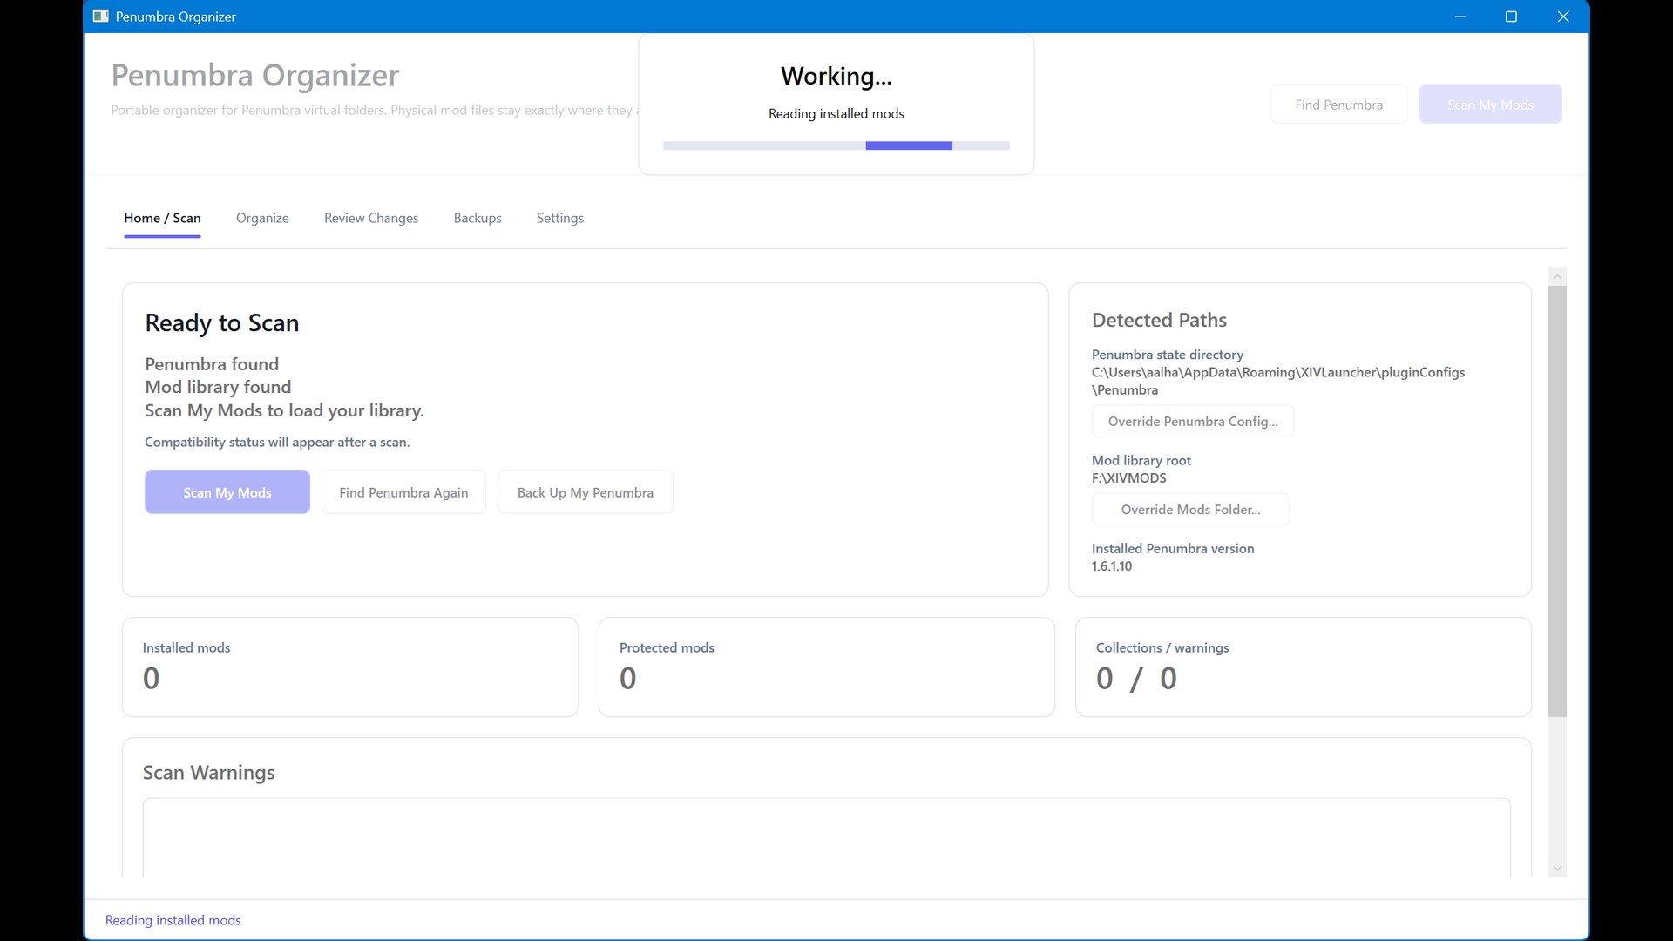This screenshot has height=941, width=1673.
Task: Click the Find Penumbra Again button
Action: 403,492
